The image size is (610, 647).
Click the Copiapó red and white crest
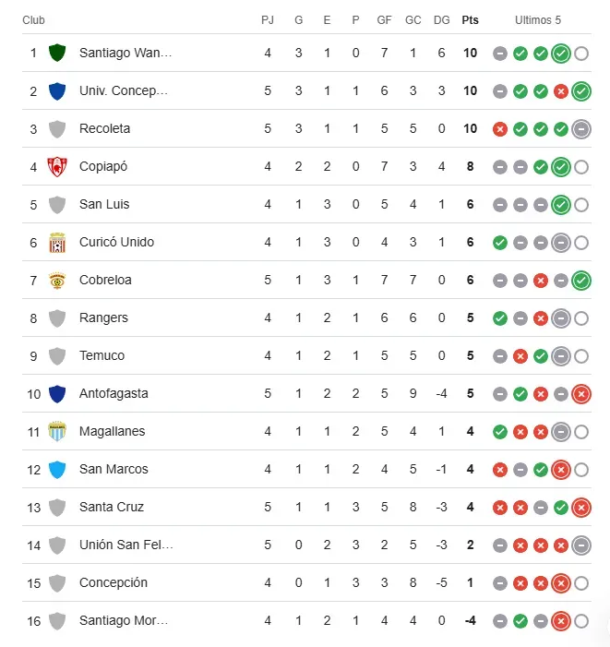pos(57,166)
